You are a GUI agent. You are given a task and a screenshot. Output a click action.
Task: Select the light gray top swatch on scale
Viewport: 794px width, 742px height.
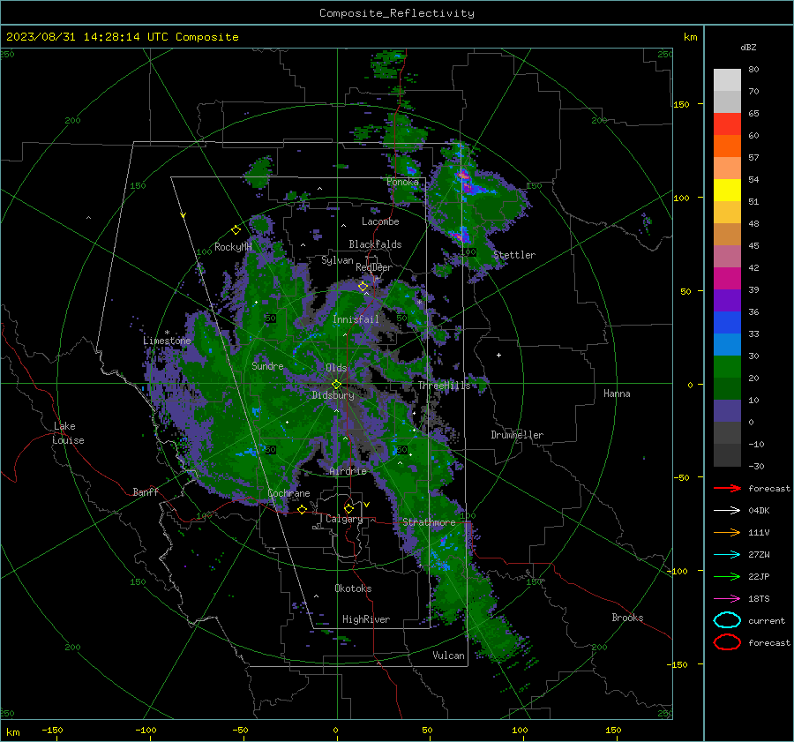(x=727, y=80)
